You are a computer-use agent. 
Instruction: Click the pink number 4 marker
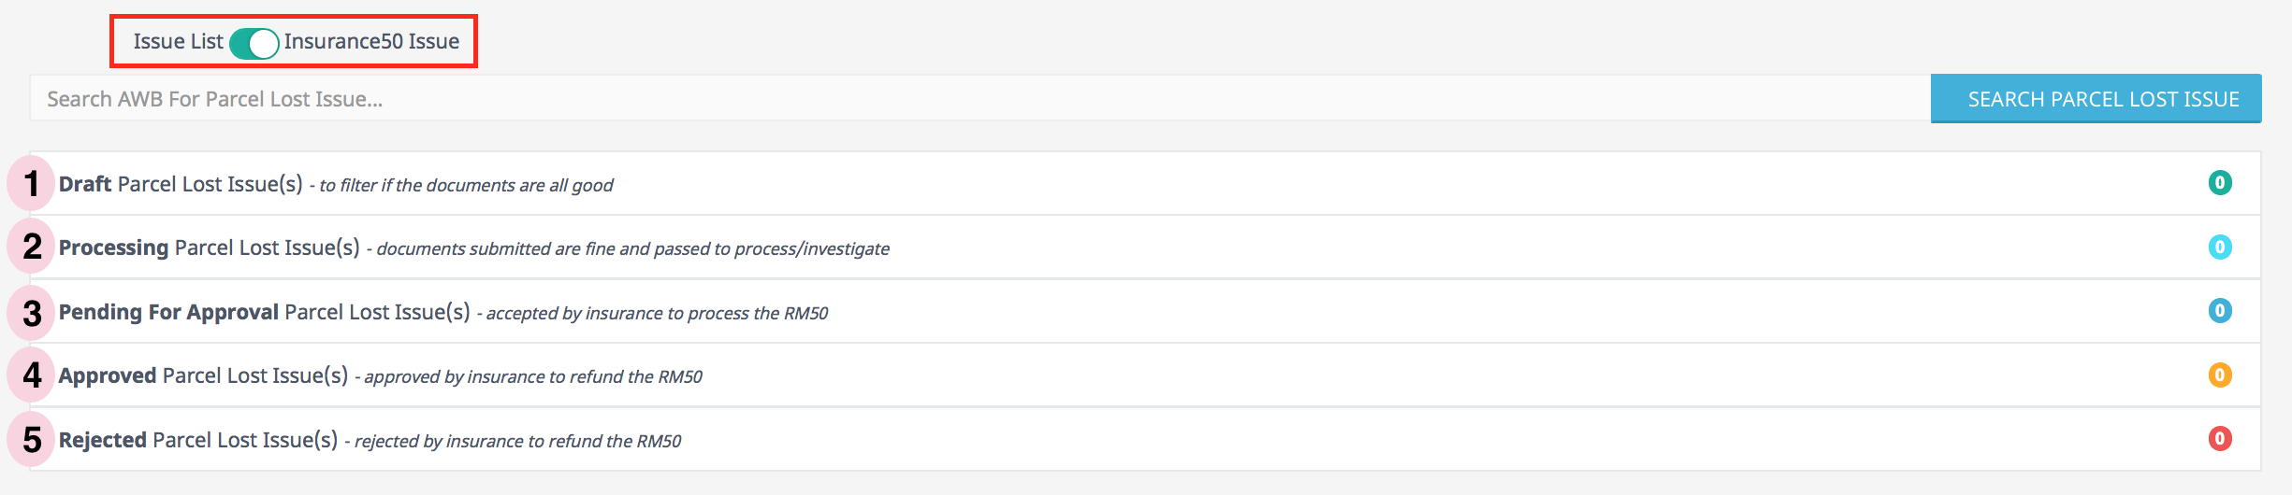pyautogui.click(x=32, y=375)
